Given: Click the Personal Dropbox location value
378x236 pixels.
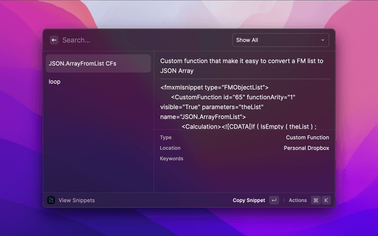Looking at the screenshot, I should 306,148.
